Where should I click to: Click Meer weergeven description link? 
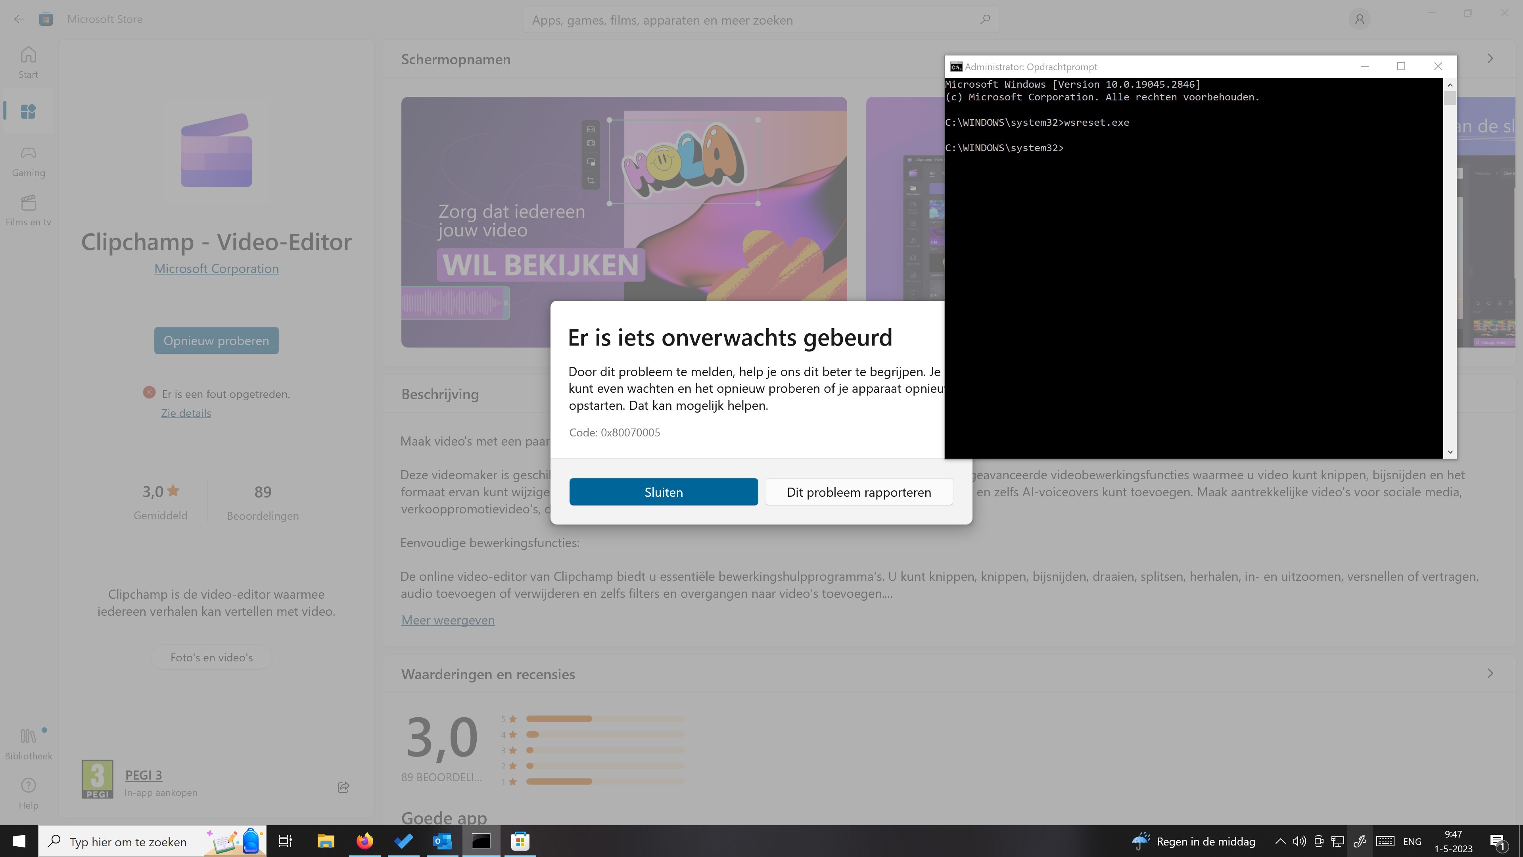[x=447, y=620]
